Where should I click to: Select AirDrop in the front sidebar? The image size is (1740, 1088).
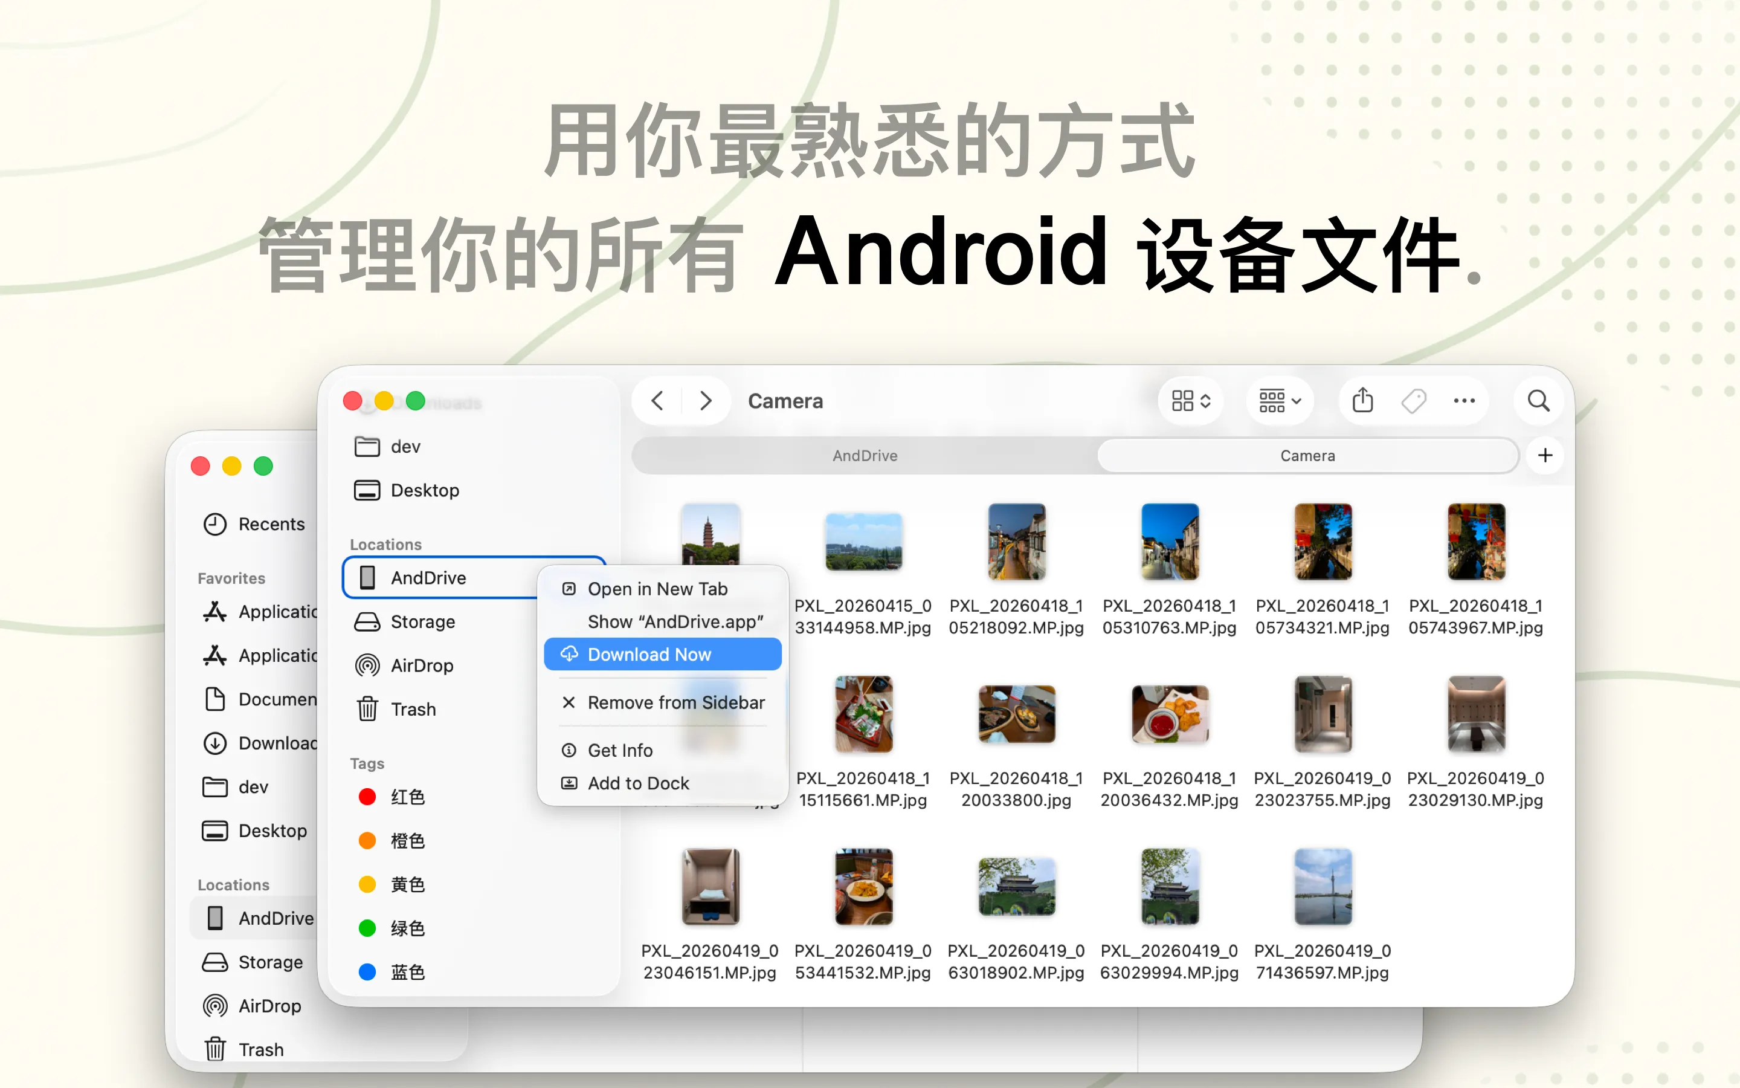[421, 665]
